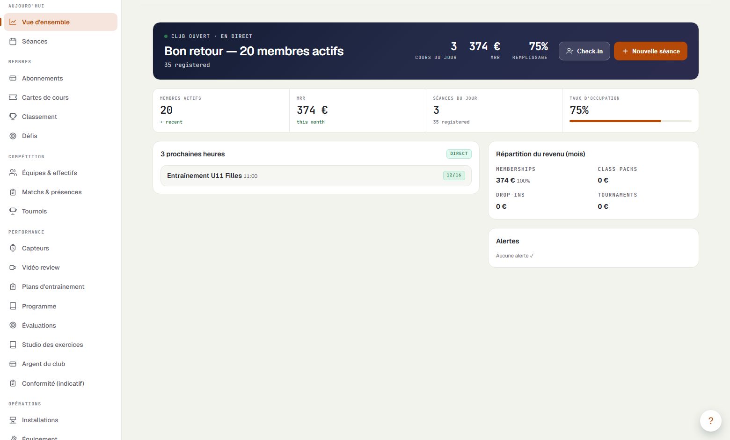Click the Évaluations target icon

pyautogui.click(x=13, y=325)
